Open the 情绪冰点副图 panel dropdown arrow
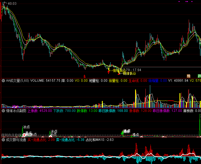Viewport: 201px width, 164px height. (3, 111)
